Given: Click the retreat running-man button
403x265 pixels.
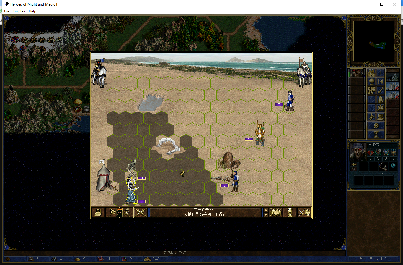Looking at the screenshot, I should point(127,212).
